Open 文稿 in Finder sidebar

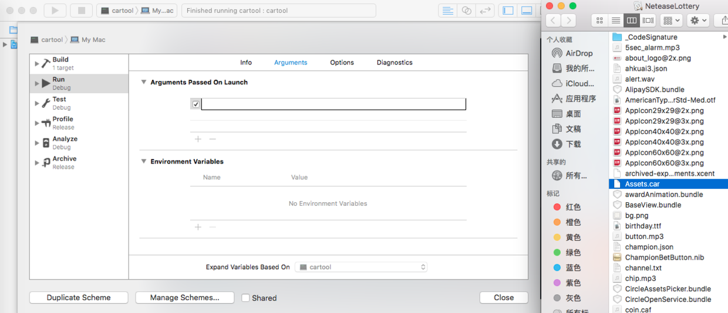click(x=567, y=129)
